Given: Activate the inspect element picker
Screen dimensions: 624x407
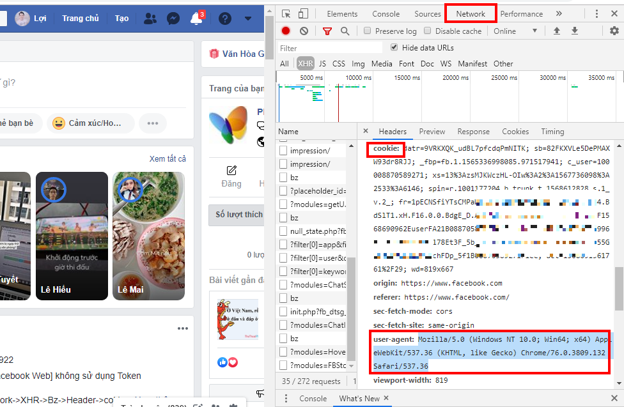Looking at the screenshot, I should click(x=286, y=13).
